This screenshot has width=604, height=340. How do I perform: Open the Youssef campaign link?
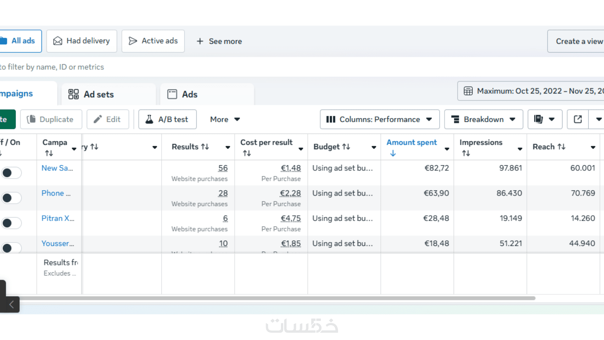point(58,243)
